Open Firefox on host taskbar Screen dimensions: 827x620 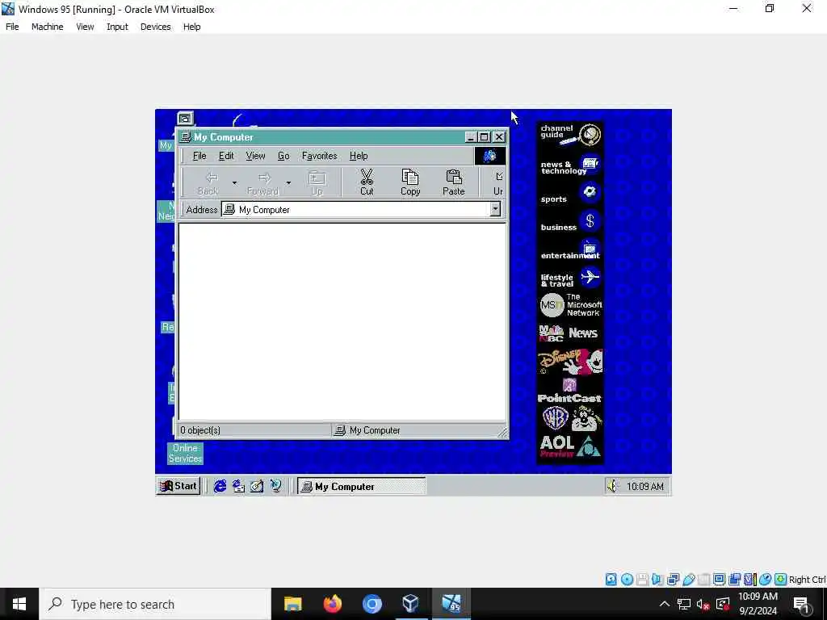332,604
